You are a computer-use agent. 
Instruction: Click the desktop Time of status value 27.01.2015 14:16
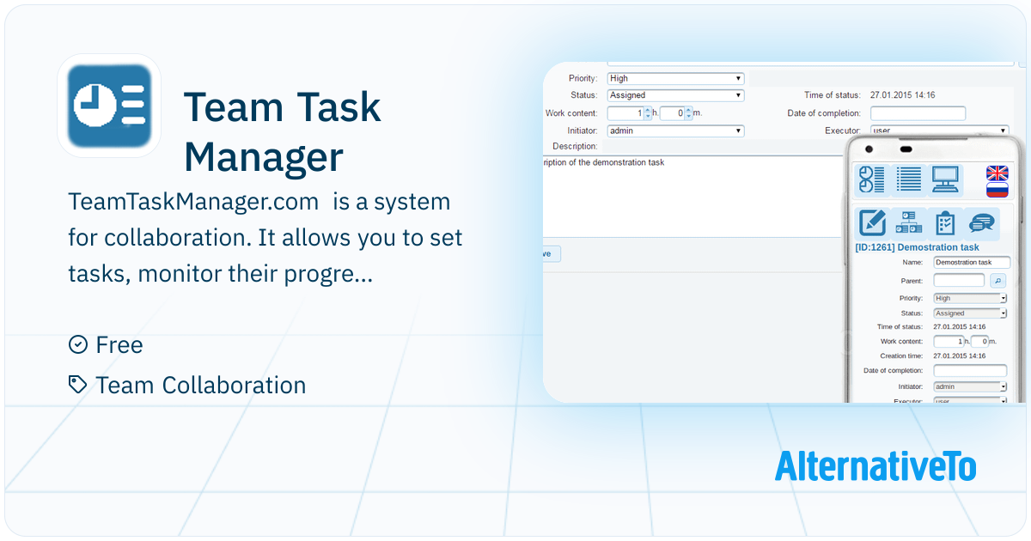[902, 95]
